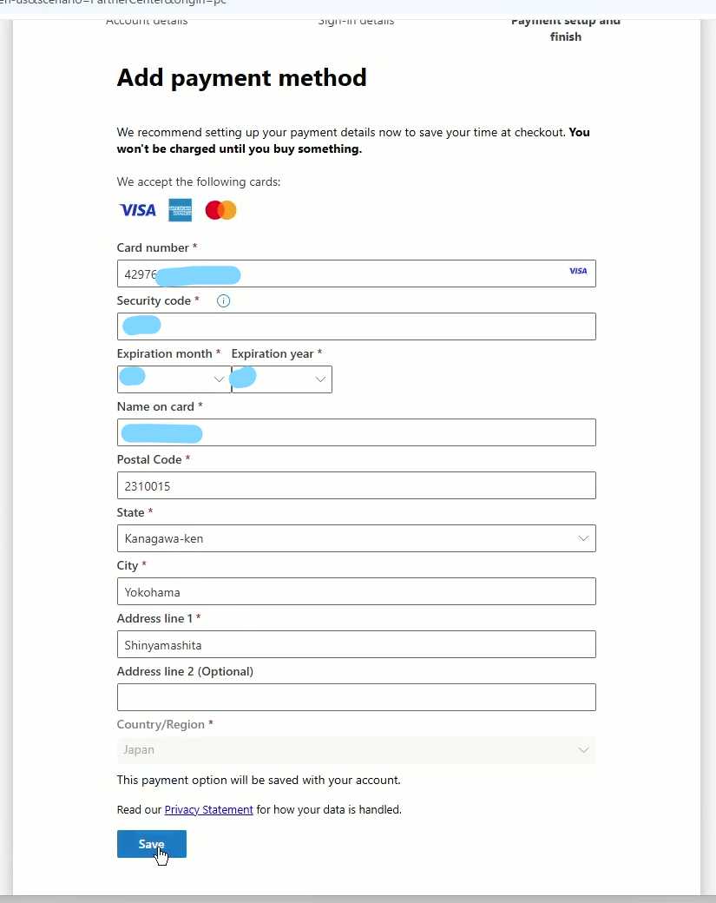The width and height of the screenshot is (716, 903).
Task: Open the Expiration month dropdown
Action: (x=174, y=379)
